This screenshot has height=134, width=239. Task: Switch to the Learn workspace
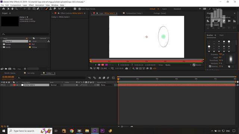[164, 9]
